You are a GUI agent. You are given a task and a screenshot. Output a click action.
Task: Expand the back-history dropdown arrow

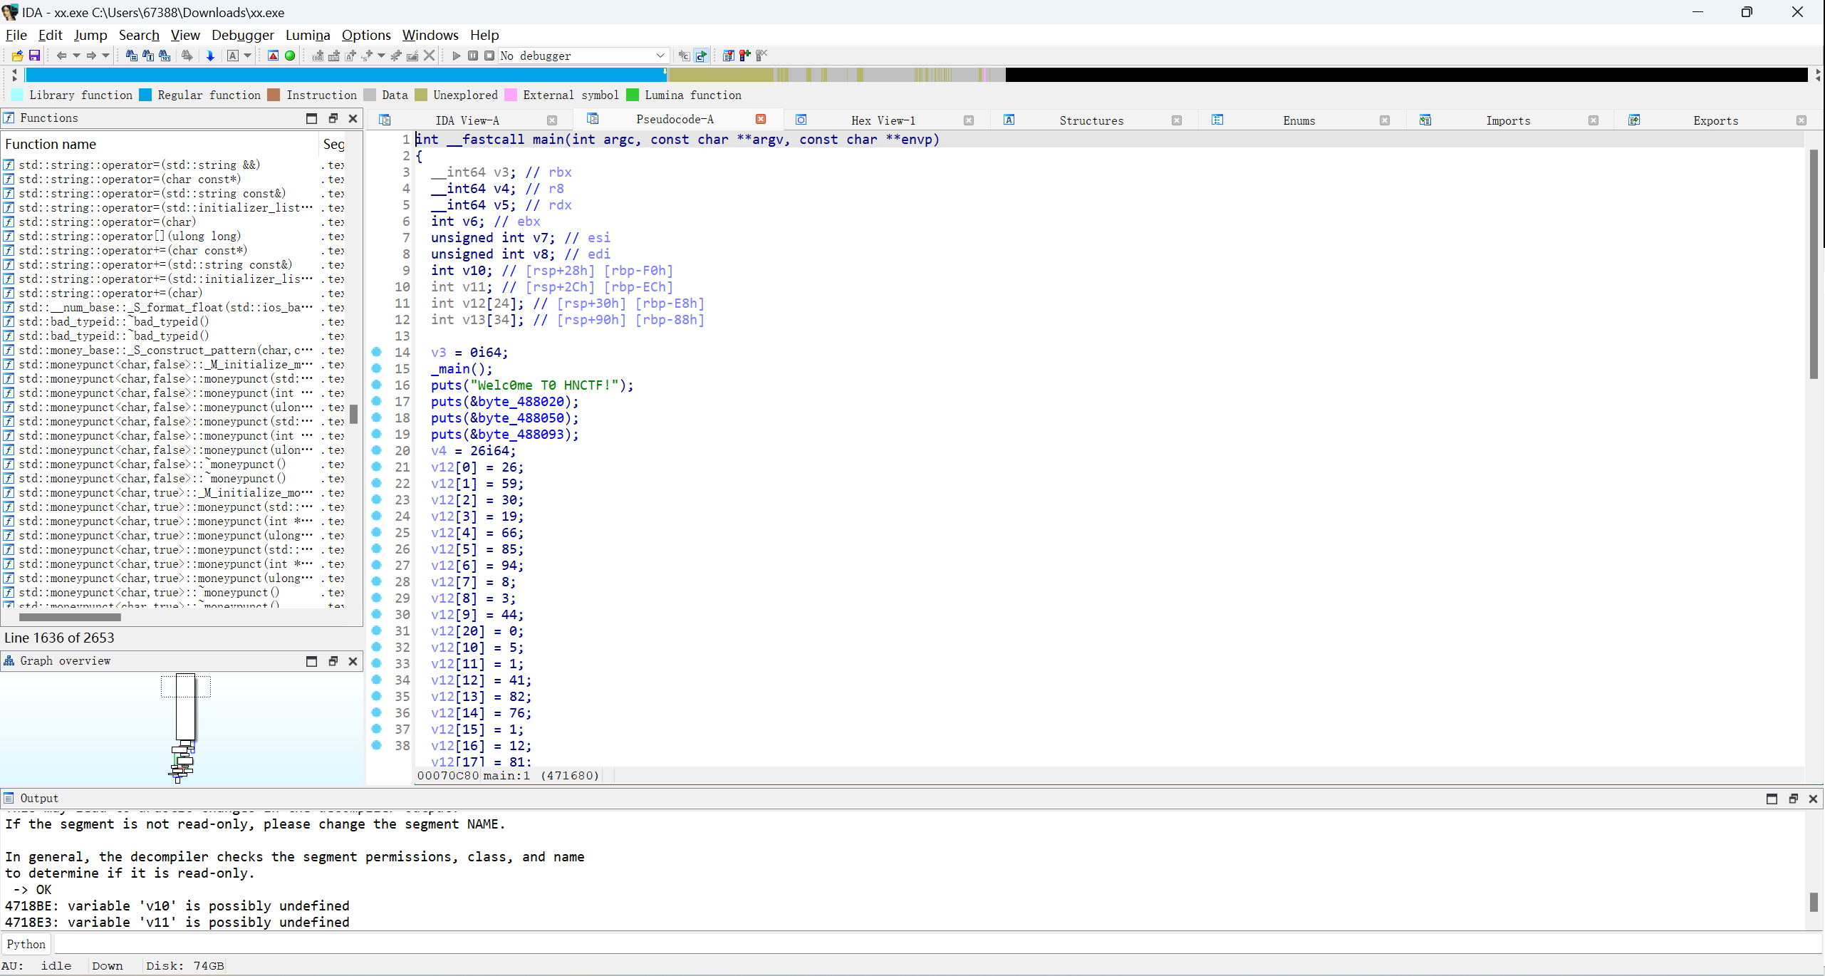tap(76, 56)
